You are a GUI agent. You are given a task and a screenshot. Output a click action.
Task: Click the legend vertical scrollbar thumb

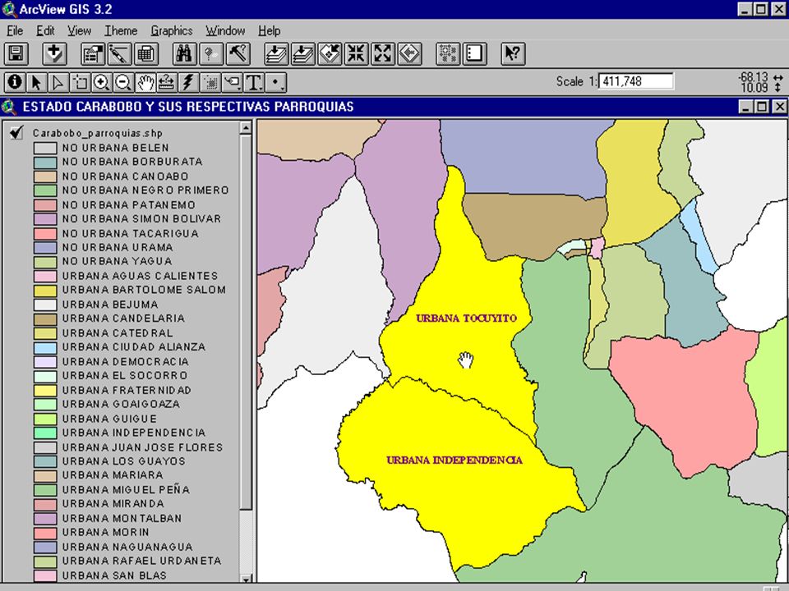click(x=246, y=322)
